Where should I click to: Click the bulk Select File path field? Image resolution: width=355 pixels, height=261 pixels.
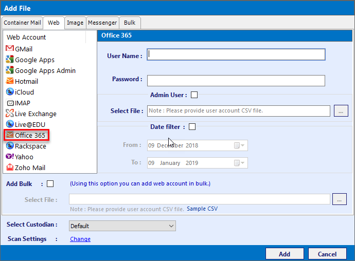200,199
